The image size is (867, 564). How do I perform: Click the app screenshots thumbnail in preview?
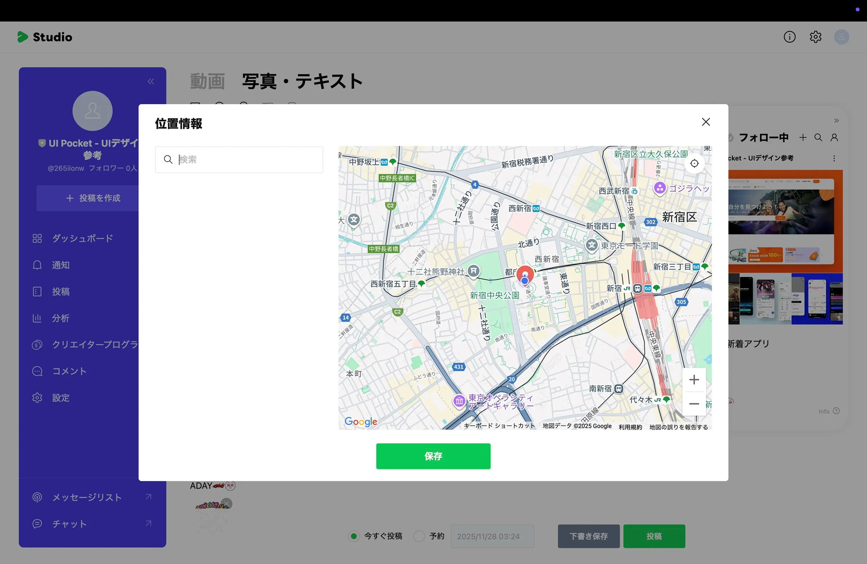[x=785, y=299]
